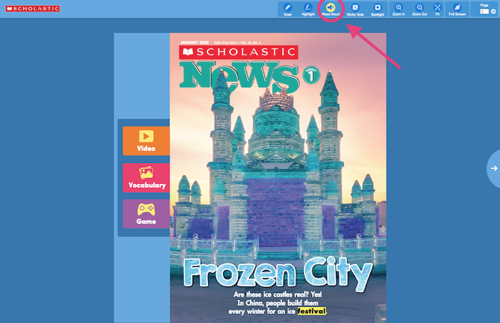Go to page using toolbar arrow
The image size is (500, 323).
coord(494,12)
